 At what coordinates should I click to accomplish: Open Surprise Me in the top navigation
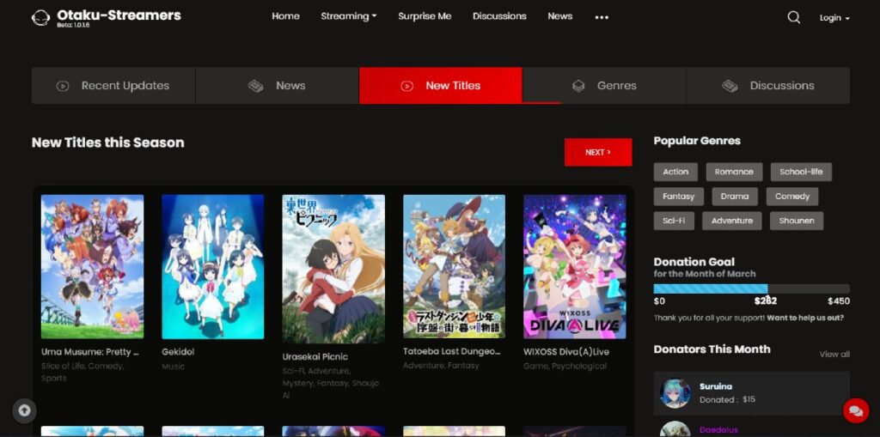(425, 16)
